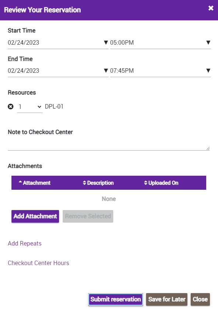Change the DPL-01 quantity selector
This screenshot has width=218, height=309.
coord(30,107)
